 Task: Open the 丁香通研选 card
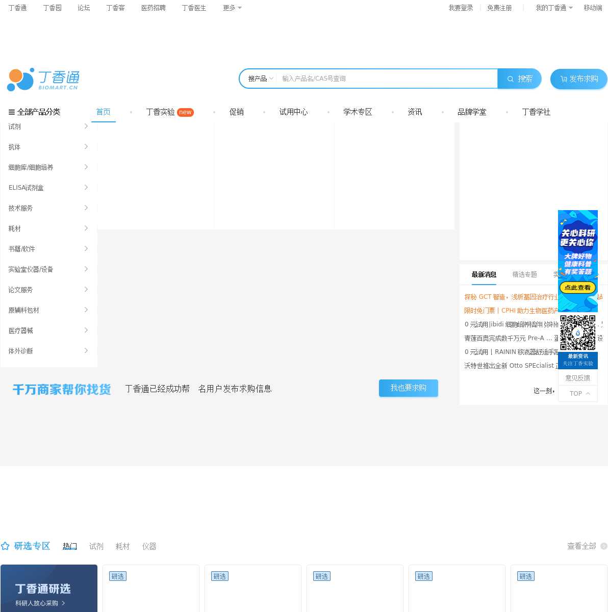click(x=49, y=589)
